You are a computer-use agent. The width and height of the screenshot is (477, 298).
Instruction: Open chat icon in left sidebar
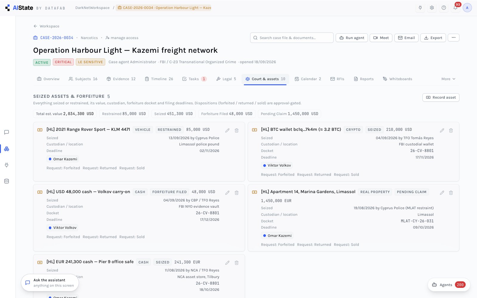click(7, 132)
